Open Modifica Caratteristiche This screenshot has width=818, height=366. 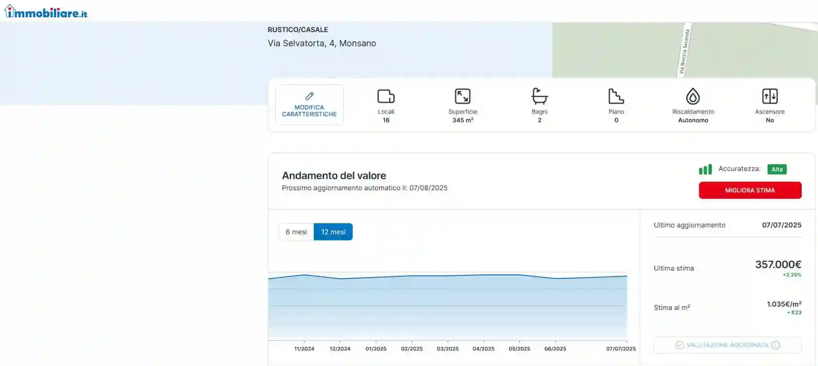tap(309, 105)
